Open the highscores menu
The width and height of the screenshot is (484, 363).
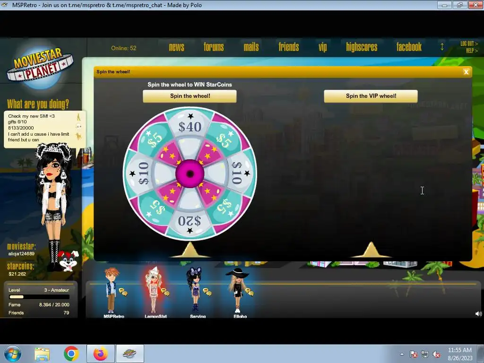click(362, 47)
